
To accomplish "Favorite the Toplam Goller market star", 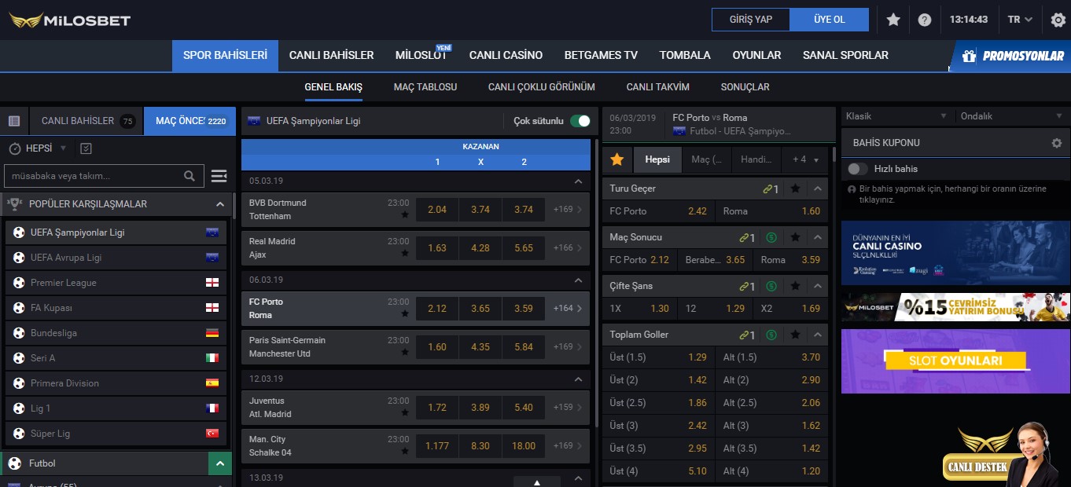I will (795, 335).
